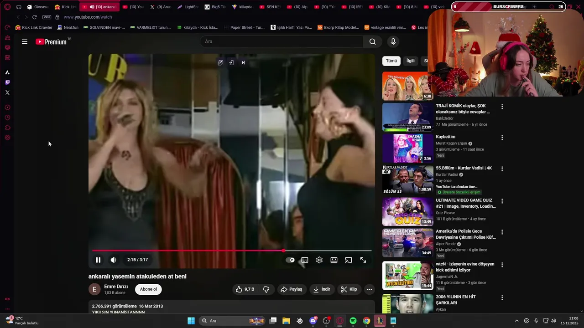Open X panel in the Opera sidebar
The image size is (584, 328).
(x=7, y=92)
